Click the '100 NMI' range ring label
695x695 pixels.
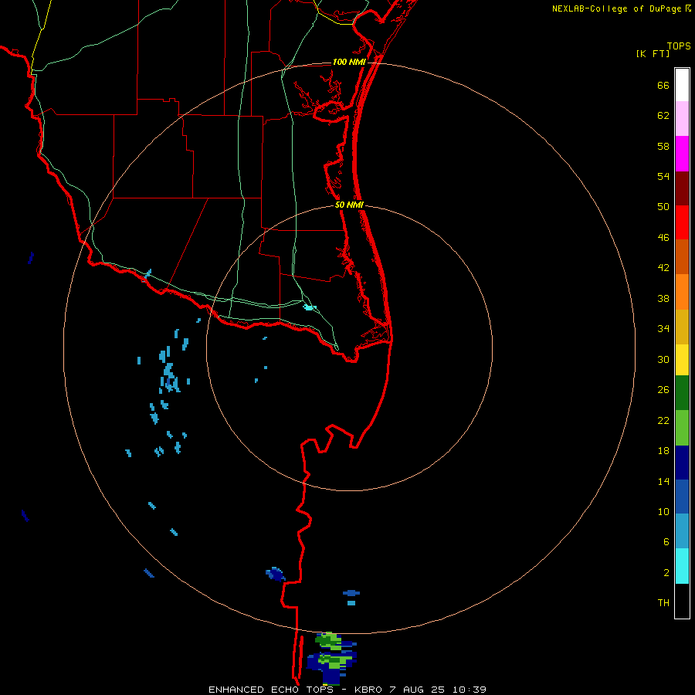[349, 62]
